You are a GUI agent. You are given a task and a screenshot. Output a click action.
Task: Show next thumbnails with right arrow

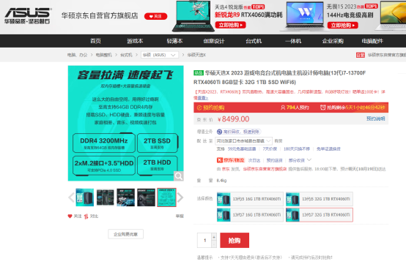[180, 198]
